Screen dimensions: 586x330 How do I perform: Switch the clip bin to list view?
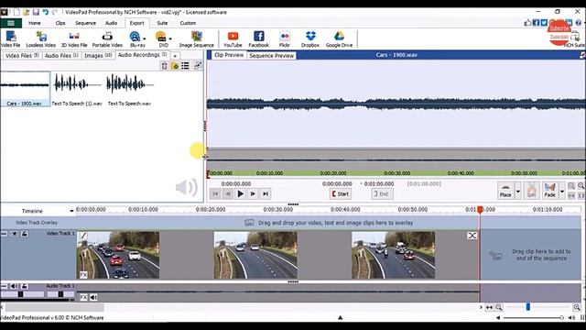click(185, 66)
